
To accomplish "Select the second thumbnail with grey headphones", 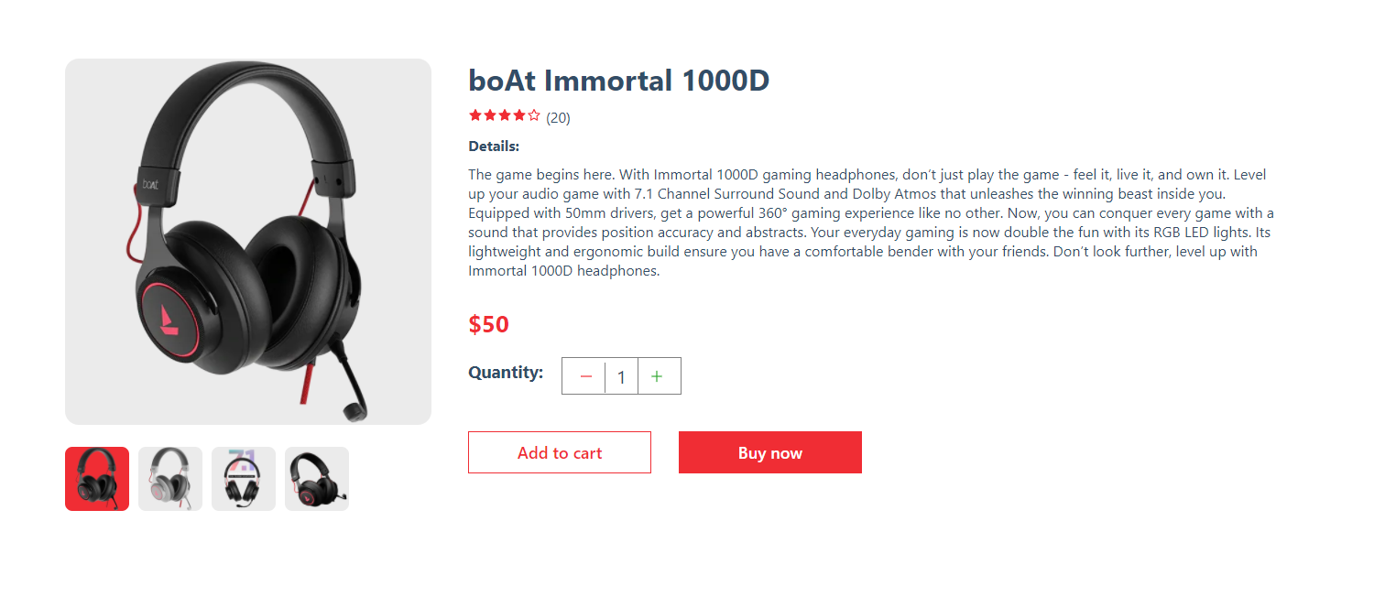I will tap(170, 479).
